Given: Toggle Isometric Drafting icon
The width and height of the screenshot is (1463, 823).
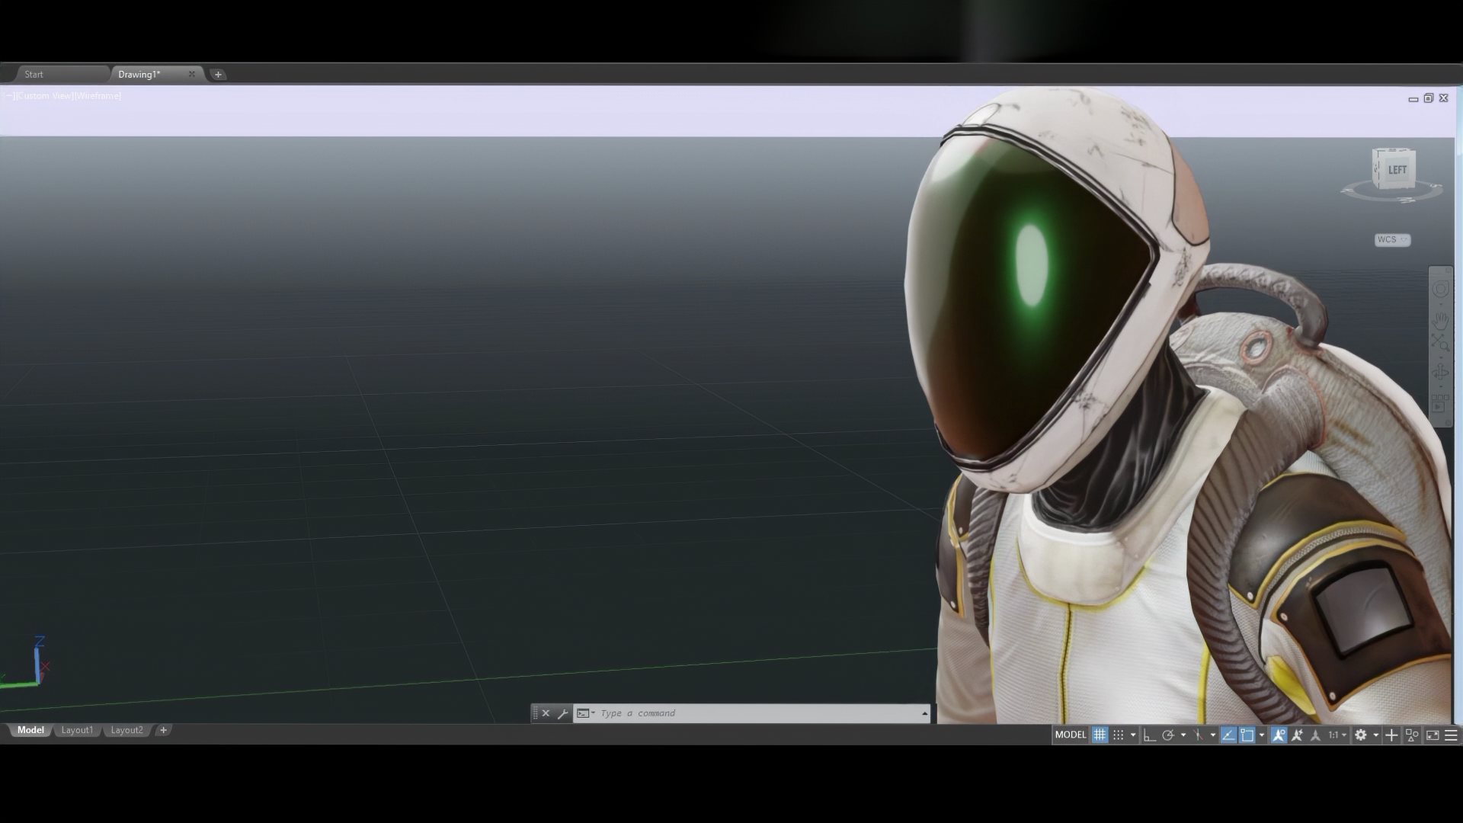Looking at the screenshot, I should [x=1198, y=735].
